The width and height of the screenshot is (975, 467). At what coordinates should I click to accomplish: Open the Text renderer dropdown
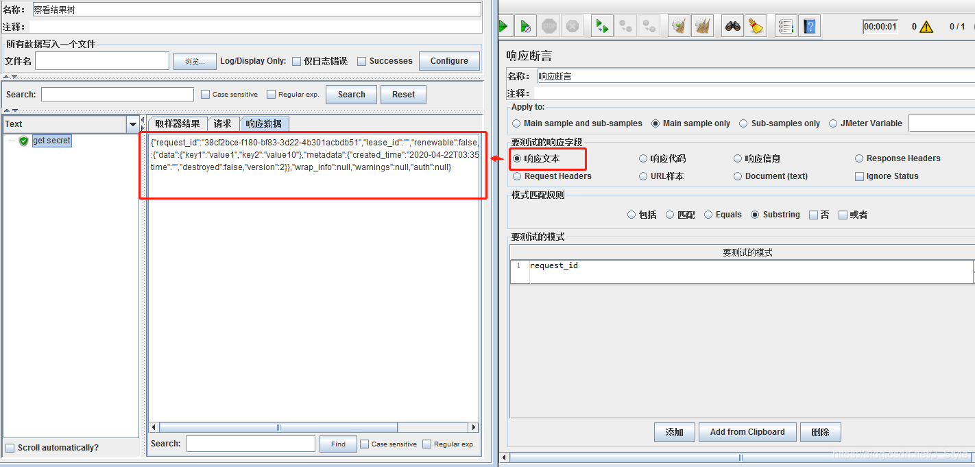point(132,124)
